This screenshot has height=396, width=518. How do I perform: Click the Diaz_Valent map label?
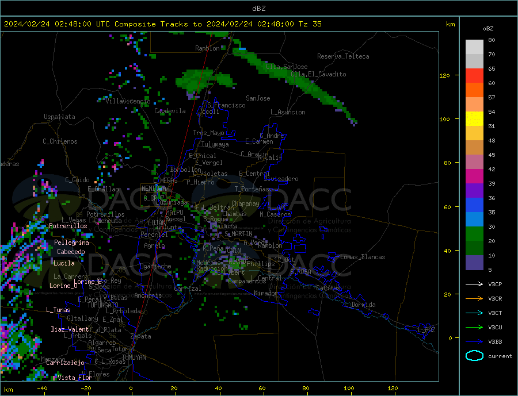[70, 329]
